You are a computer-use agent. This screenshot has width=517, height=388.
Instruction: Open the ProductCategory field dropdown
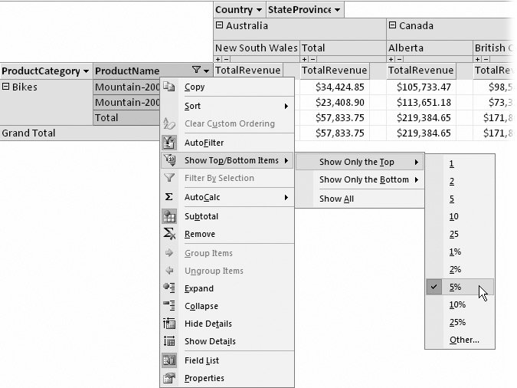(86, 71)
